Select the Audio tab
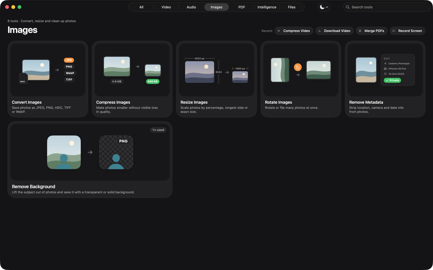This screenshot has width=433, height=270. pyautogui.click(x=191, y=7)
